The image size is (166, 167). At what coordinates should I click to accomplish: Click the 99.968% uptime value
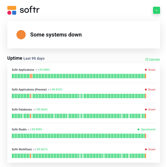pyautogui.click(x=45, y=70)
